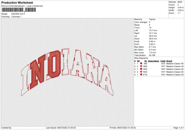Click the height value '3.04 in'
The width and height of the screenshot is (185, 130).
pos(180,7)
